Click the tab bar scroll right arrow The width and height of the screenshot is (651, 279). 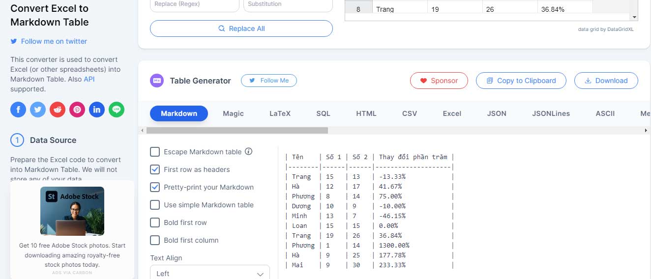click(x=646, y=130)
